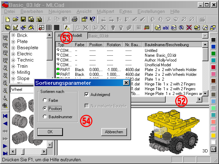Screen dimensions: 219x164
Task: Click the Save floppy disk icon
Action: coord(23,19)
